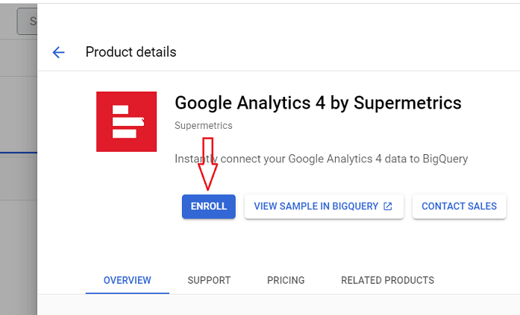The image size is (520, 315).
Task: Click the BigQuery connection description text
Action: coord(321,159)
